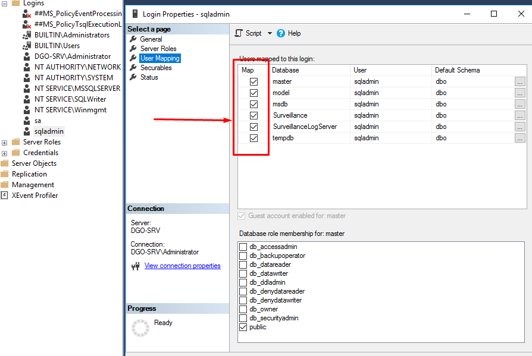This screenshot has height=356, width=532.
Task: Enable the db_owner role membership
Action: pos(243,309)
